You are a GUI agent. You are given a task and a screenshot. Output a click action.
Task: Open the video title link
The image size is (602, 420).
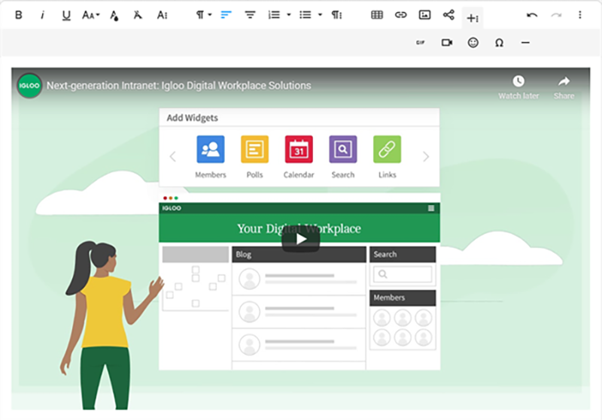pyautogui.click(x=179, y=86)
